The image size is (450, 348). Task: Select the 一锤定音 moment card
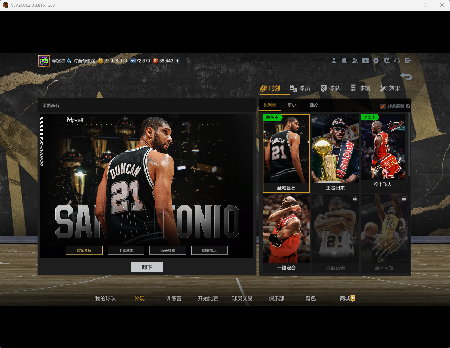[x=286, y=233]
